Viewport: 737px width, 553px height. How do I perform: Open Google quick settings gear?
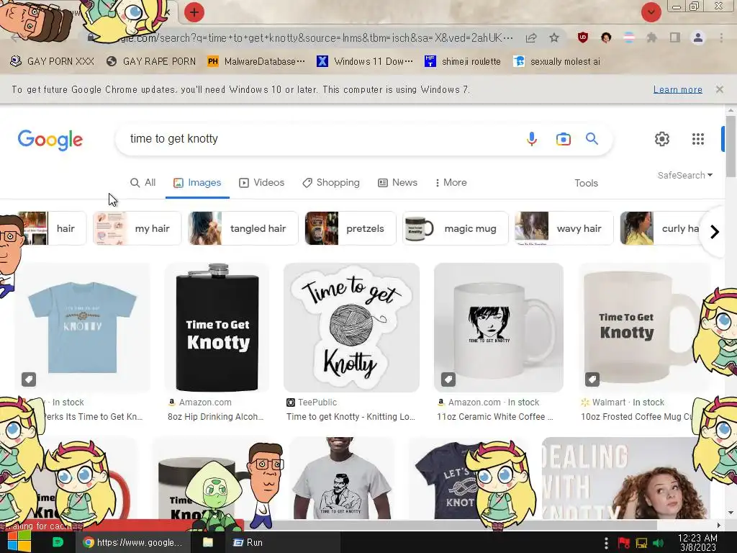pos(662,139)
